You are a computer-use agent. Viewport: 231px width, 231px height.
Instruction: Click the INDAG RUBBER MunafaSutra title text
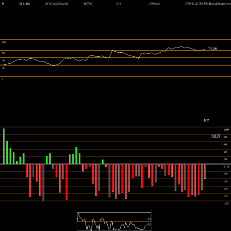tap(207, 4)
